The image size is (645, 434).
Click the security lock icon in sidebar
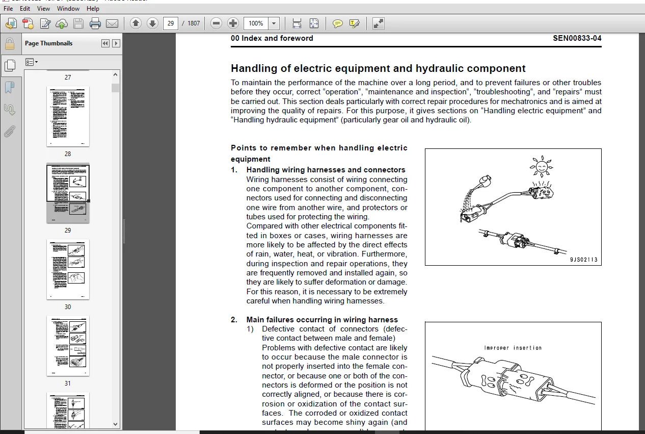[x=9, y=43]
